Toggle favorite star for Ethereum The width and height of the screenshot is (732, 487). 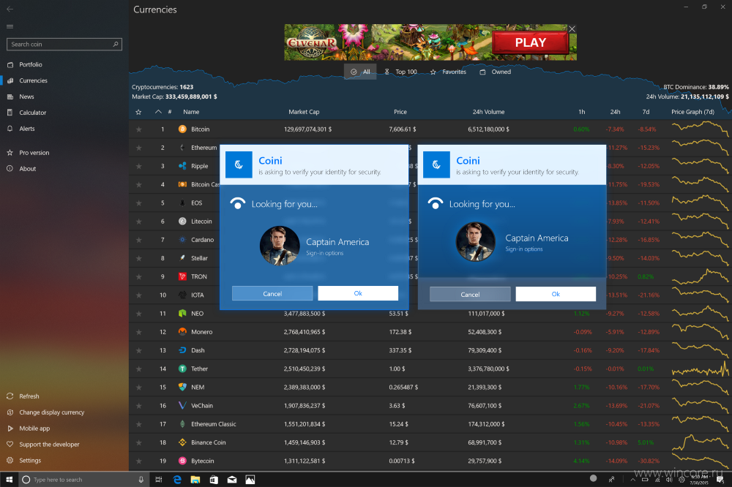click(138, 148)
